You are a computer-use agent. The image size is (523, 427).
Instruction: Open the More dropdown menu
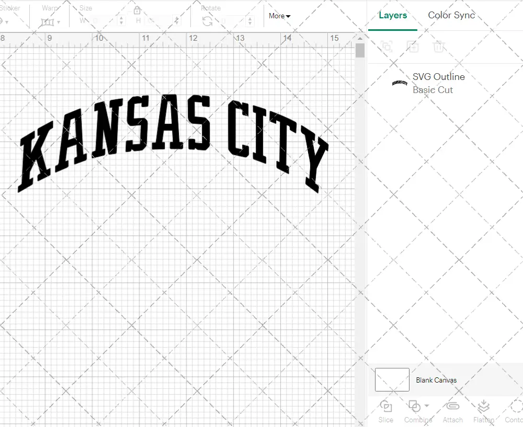tap(279, 16)
